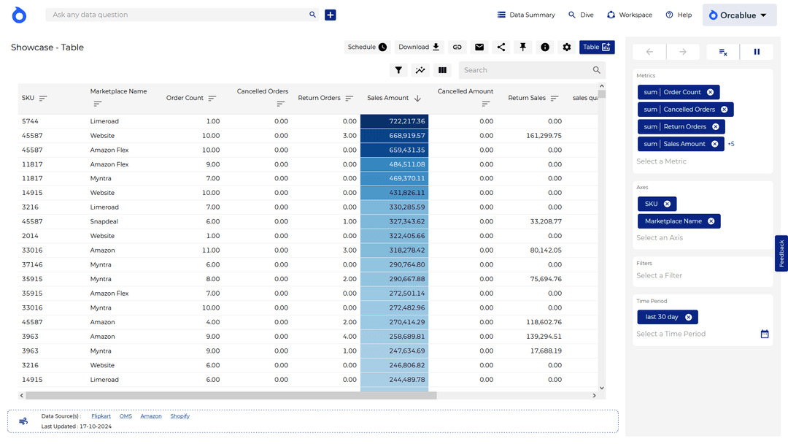Remove the Order Count metric chip
This screenshot has width=788, height=444.
point(711,92)
